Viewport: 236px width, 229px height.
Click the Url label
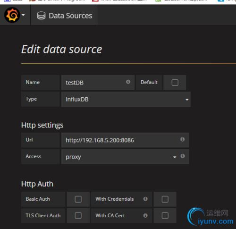pos(29,140)
